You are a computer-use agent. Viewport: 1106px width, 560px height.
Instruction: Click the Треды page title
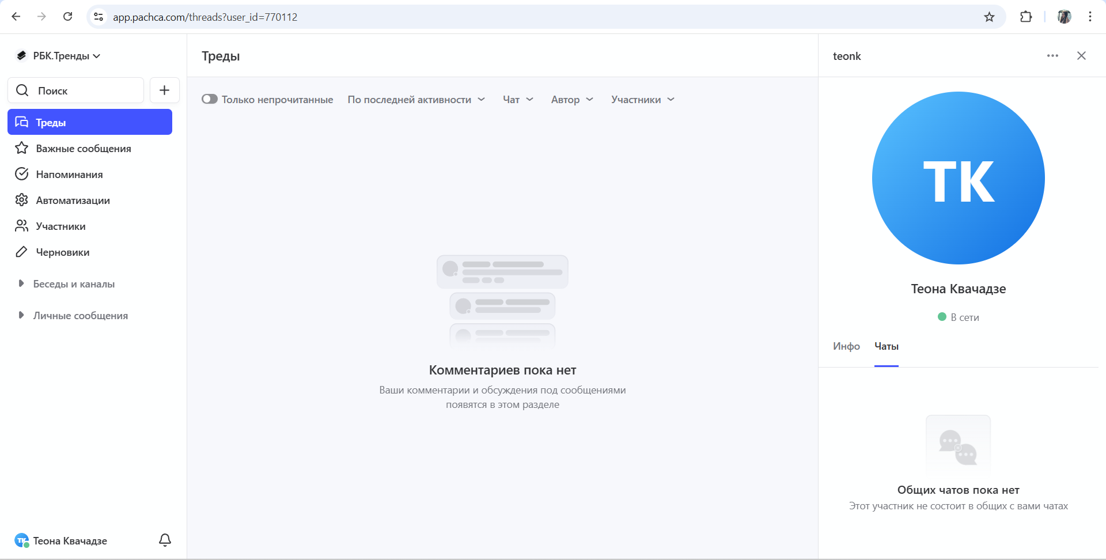point(221,56)
